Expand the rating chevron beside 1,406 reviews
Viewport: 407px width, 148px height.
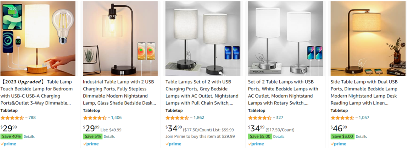coord(109,117)
